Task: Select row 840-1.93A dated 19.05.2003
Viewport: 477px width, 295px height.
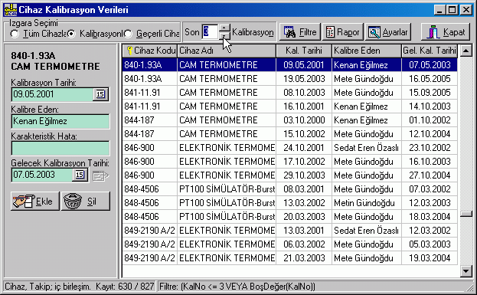Action: [289, 79]
